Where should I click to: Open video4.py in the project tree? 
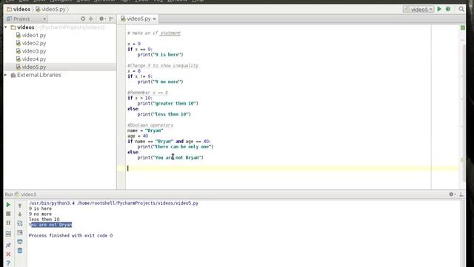point(34,59)
